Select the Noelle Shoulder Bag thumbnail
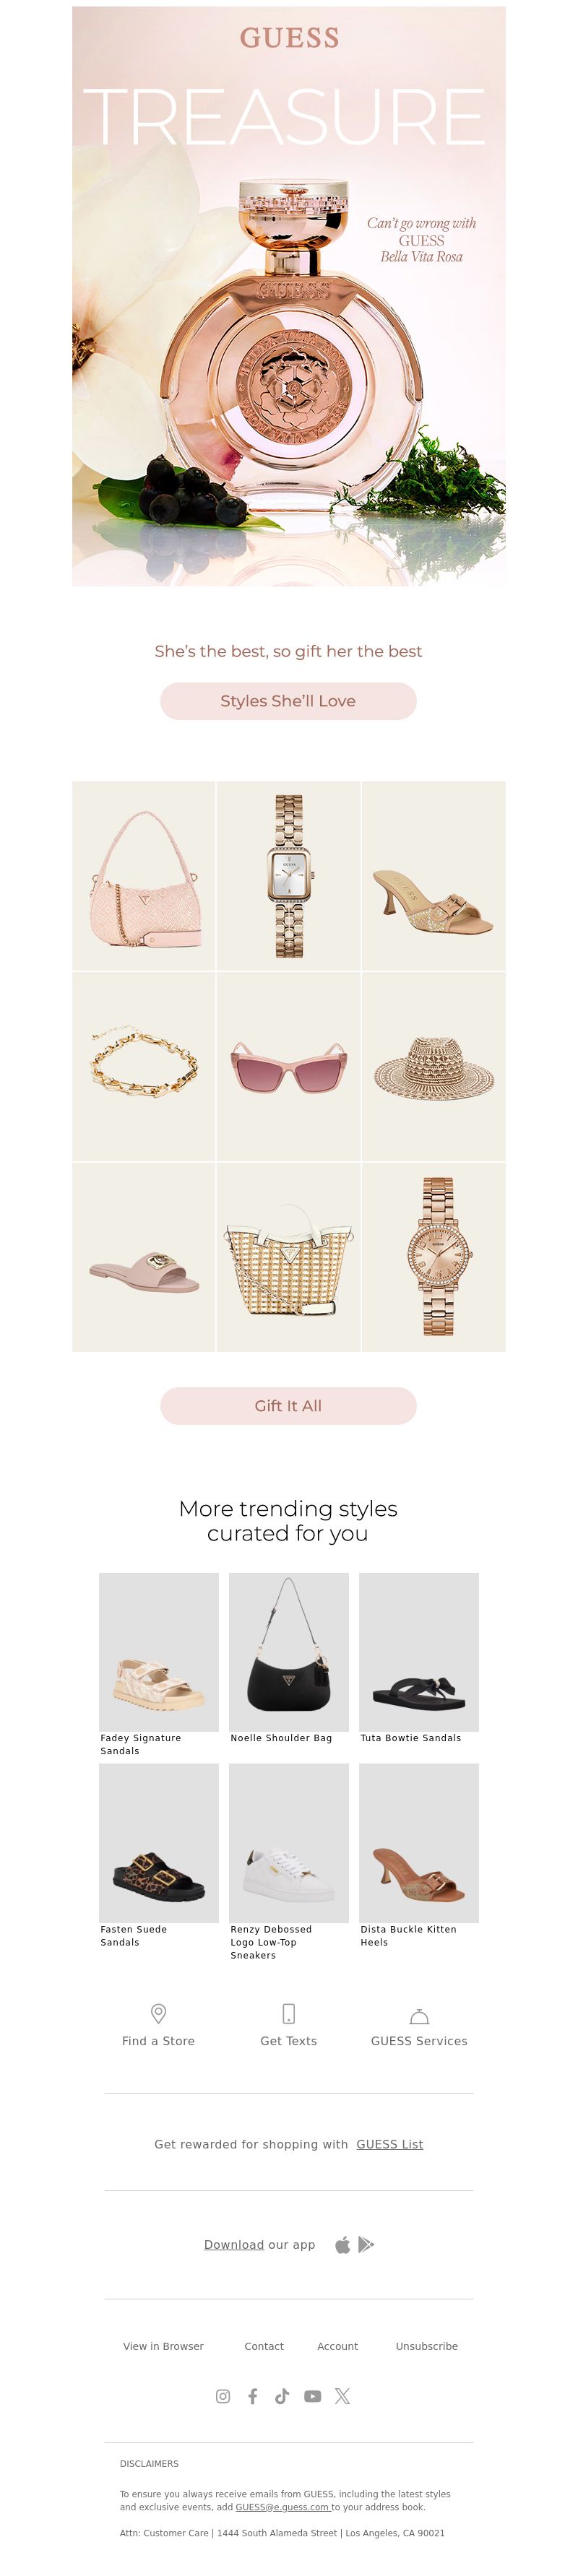 (x=288, y=1651)
